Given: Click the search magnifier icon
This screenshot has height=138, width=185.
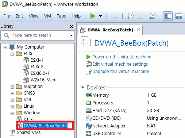Looking at the screenshot, I should (x=7, y=35).
